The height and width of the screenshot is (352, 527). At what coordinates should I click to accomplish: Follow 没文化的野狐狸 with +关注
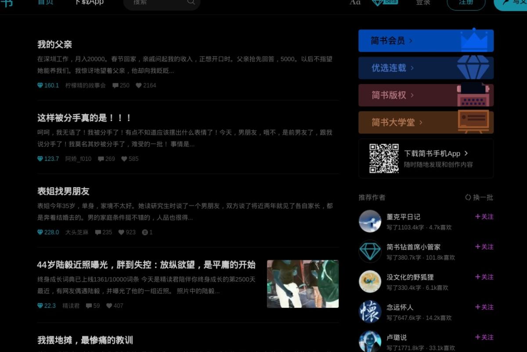484,277
